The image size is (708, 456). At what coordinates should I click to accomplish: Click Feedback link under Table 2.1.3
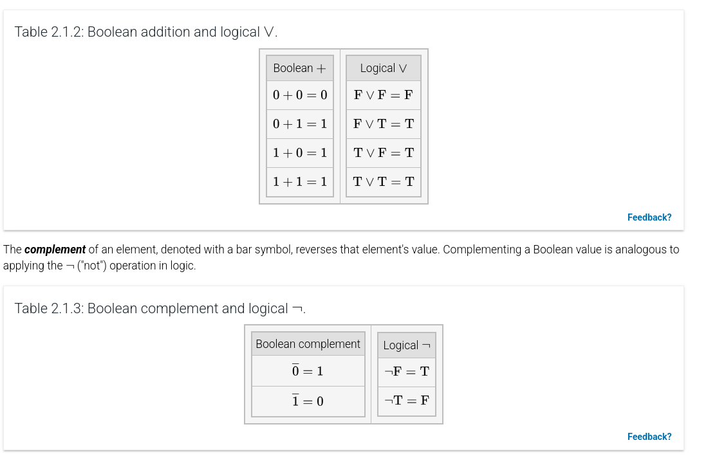pos(649,437)
